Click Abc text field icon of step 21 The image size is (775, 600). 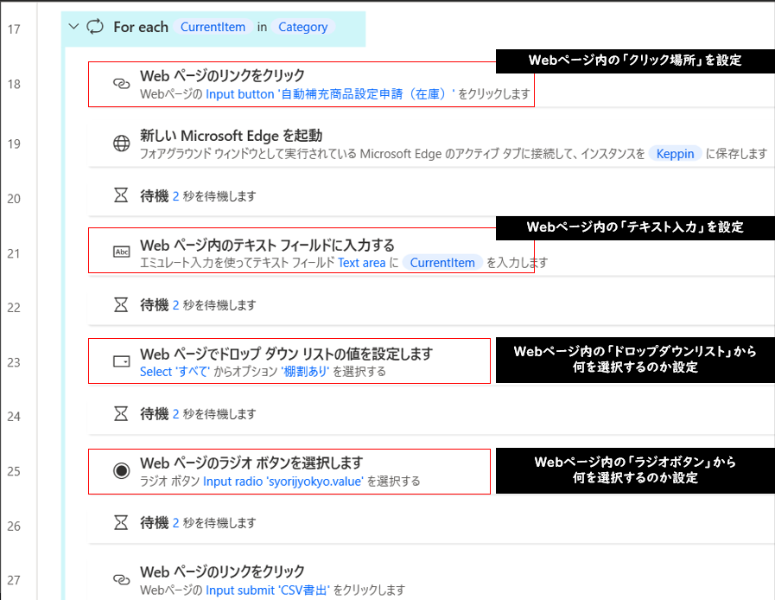[x=122, y=252]
